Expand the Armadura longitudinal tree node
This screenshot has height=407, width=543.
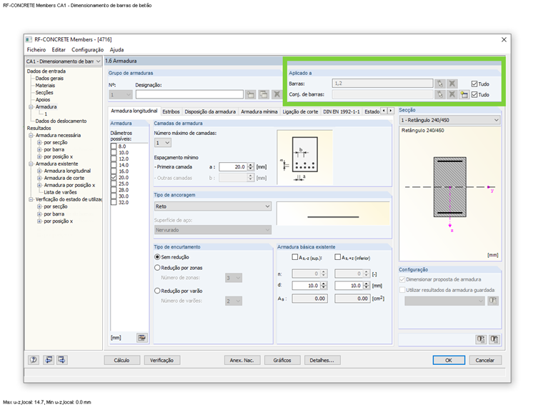(x=39, y=171)
